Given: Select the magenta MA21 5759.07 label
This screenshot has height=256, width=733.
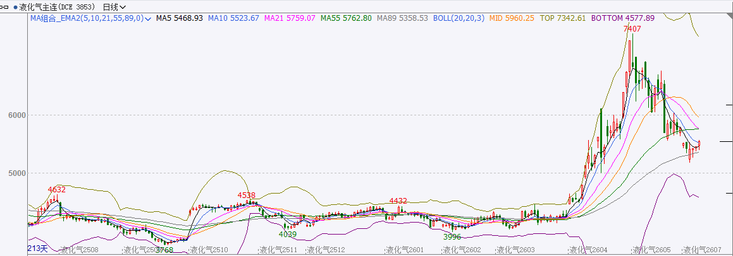Looking at the screenshot, I should pyautogui.click(x=290, y=18).
